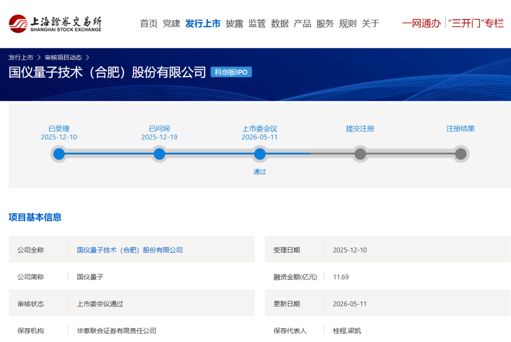Click the Shanghai Stock Exchange logo

point(55,24)
